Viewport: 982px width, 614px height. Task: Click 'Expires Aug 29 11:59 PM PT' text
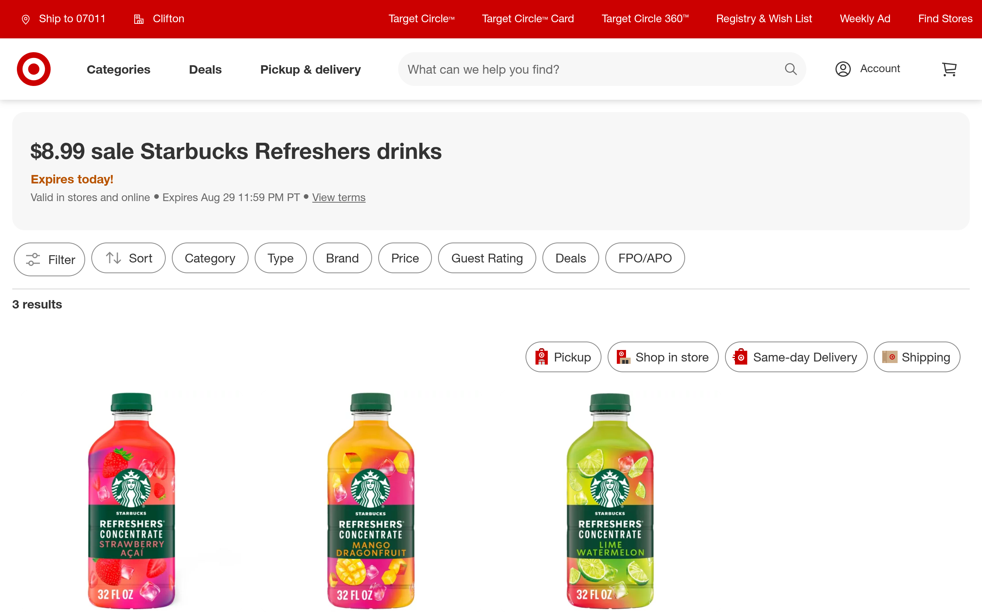231,197
